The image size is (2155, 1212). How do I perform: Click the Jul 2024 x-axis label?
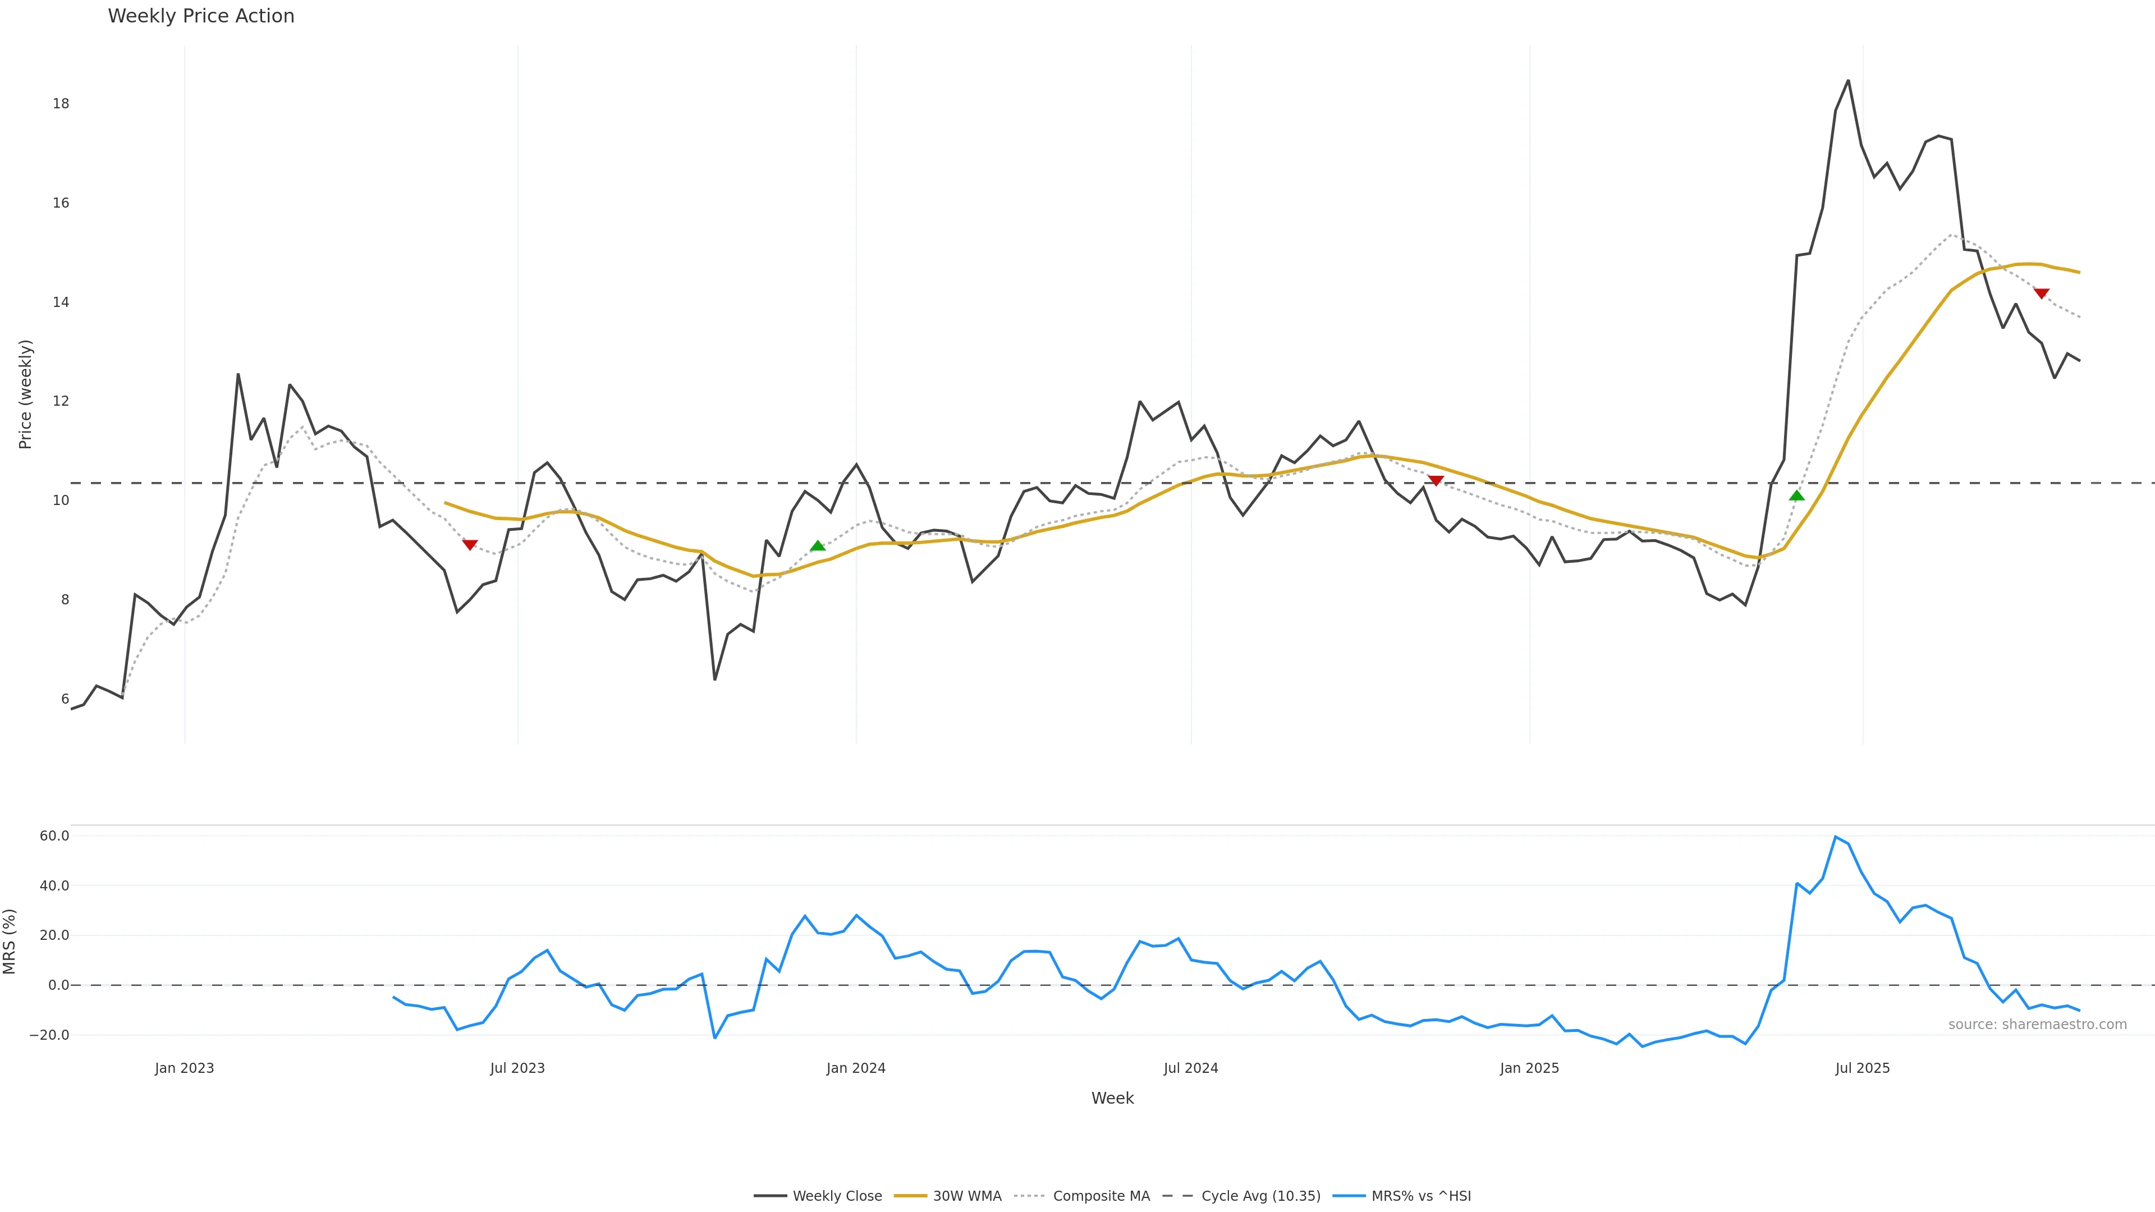(1190, 1068)
